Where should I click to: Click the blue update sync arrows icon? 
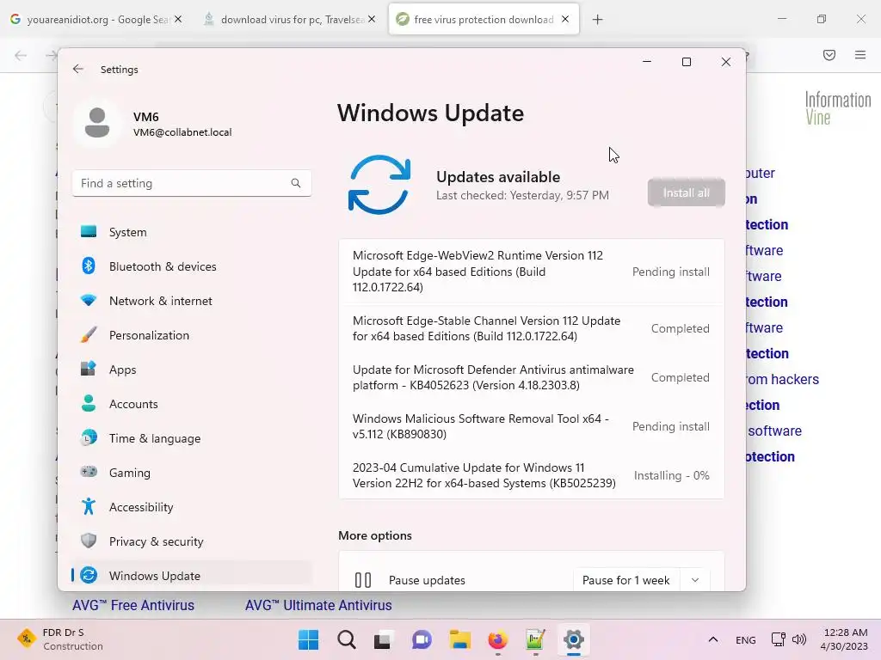click(379, 185)
